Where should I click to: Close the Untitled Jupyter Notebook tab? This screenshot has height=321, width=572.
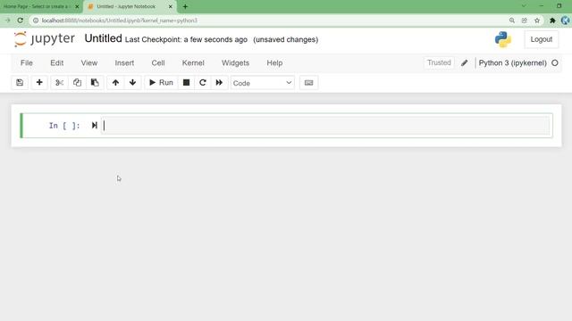click(170, 6)
